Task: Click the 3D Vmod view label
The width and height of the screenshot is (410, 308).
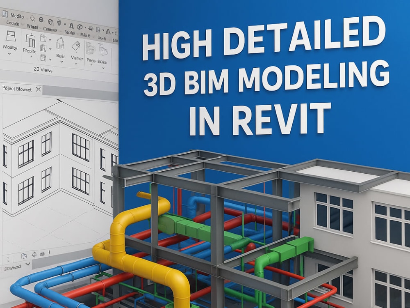Action: coord(12,268)
